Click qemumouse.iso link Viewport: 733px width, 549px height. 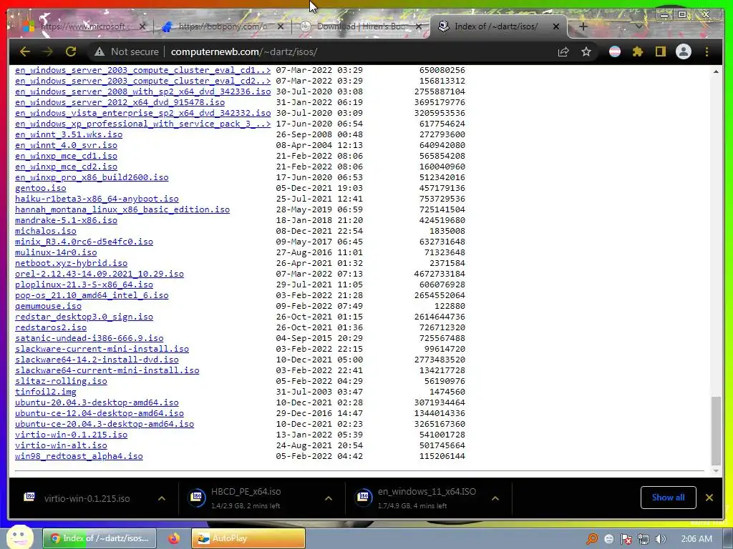point(48,306)
